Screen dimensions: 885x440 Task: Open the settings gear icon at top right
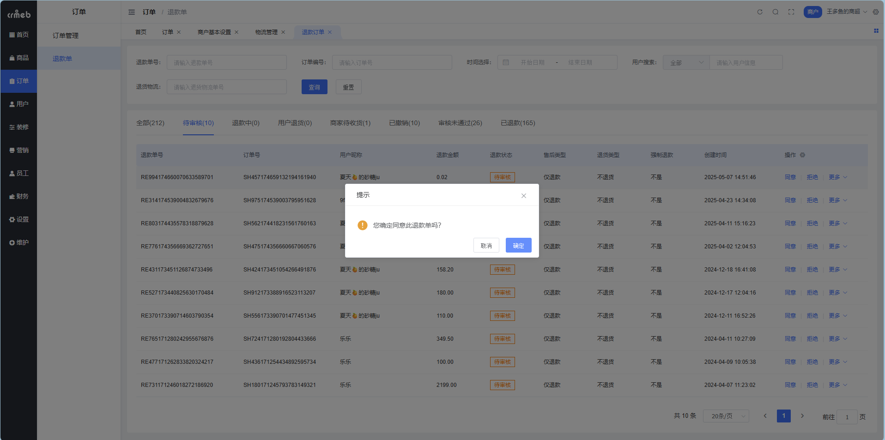pos(876,12)
